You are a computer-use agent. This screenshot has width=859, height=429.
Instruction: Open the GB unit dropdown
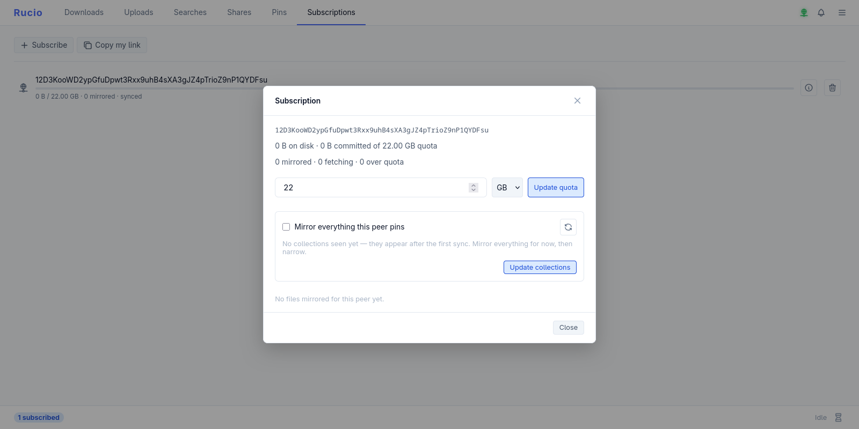(507, 187)
